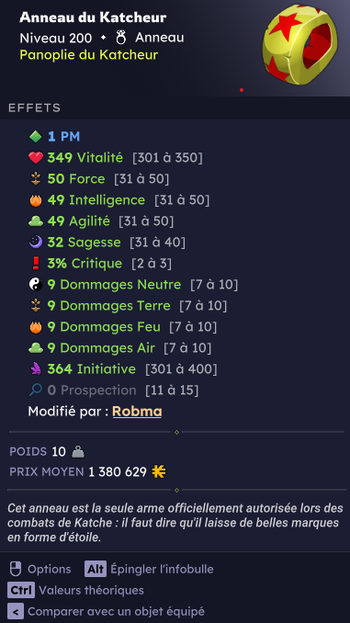Open the Robma player link
Screen dimensions: 350x623
[137, 412]
